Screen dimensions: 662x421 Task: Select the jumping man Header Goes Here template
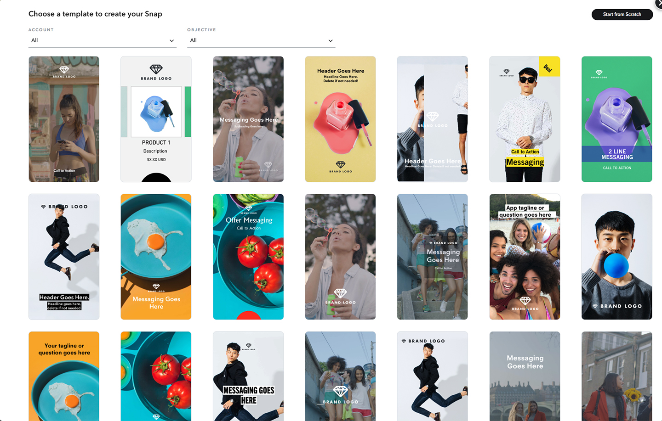(64, 257)
